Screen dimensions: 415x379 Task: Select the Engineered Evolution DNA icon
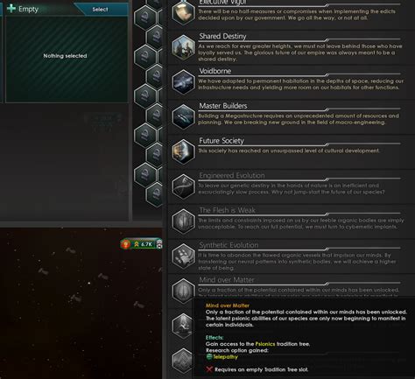coord(183,186)
